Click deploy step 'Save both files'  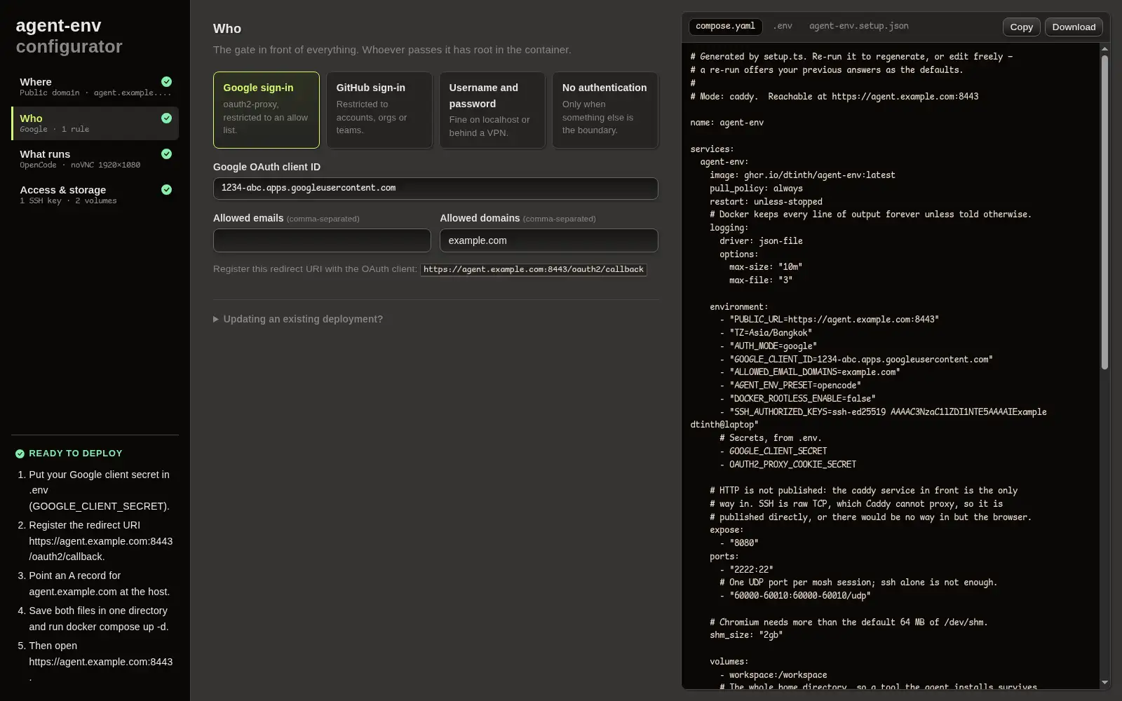click(x=99, y=618)
